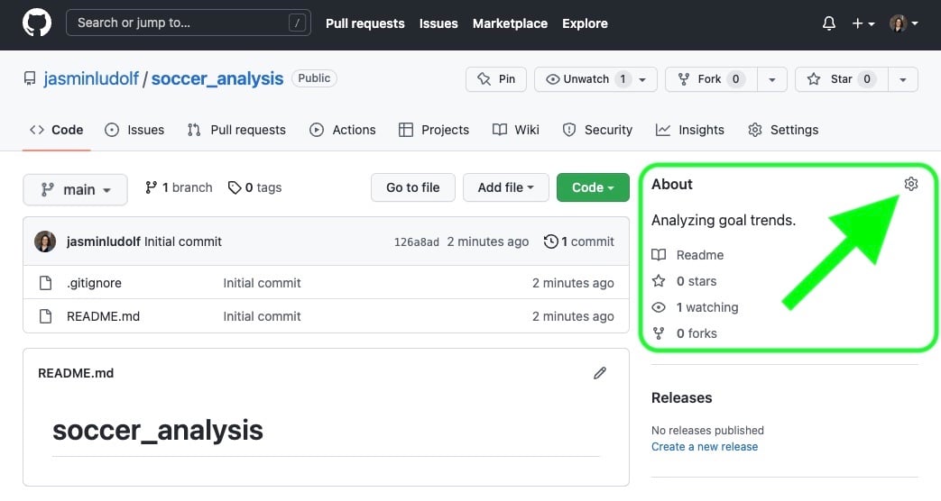Click fork icon next to 0 forks
941x501 pixels.
coord(659,333)
